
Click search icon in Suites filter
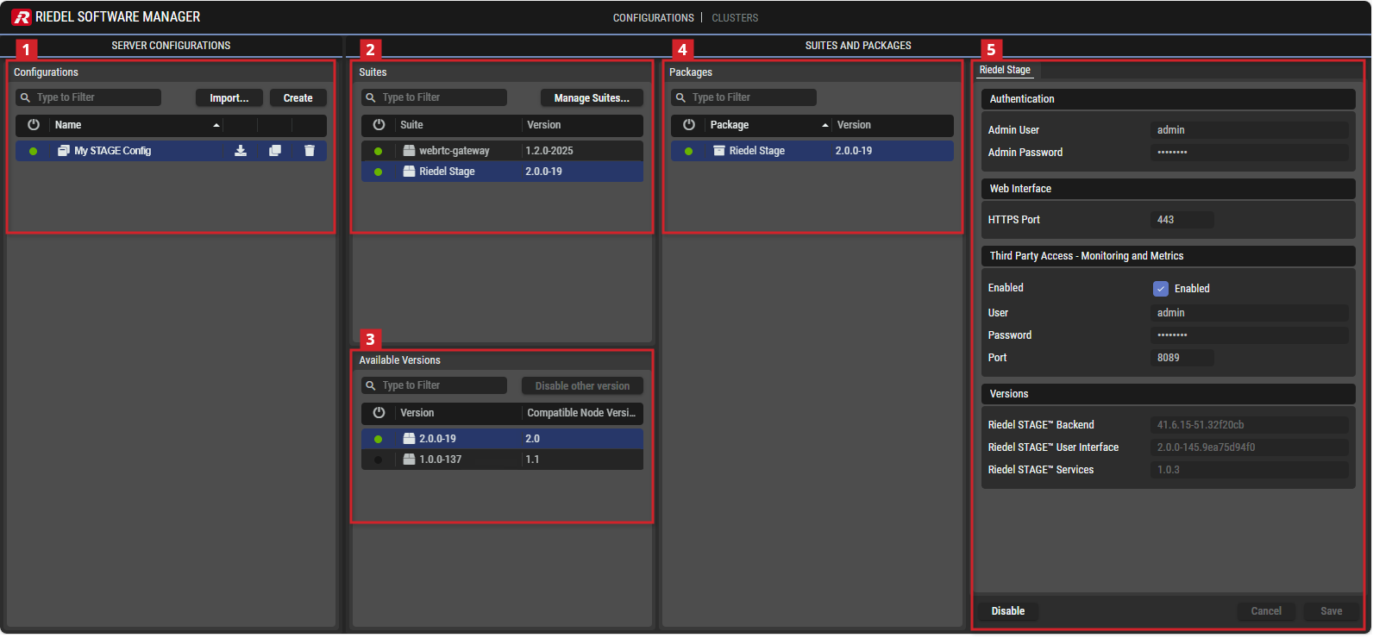[371, 97]
